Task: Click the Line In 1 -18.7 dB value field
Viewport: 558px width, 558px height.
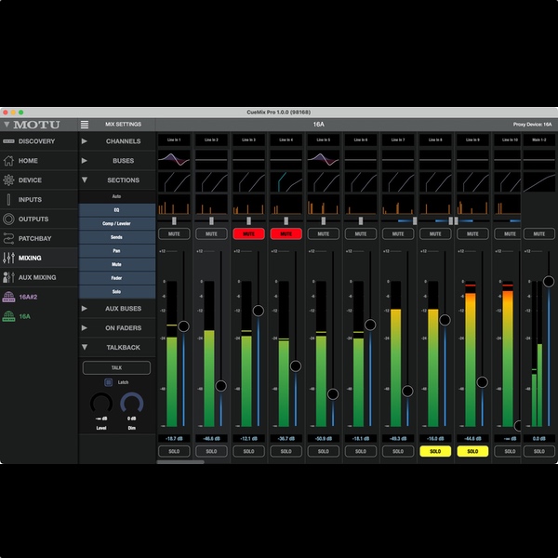Action: coord(174,438)
